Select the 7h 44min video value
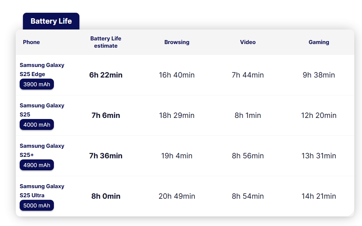Screen dimensions: 362x226 248,75
